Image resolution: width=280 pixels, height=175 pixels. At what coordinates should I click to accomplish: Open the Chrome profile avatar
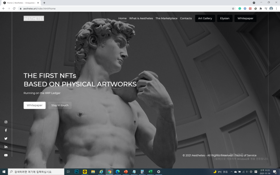[x=271, y=8]
